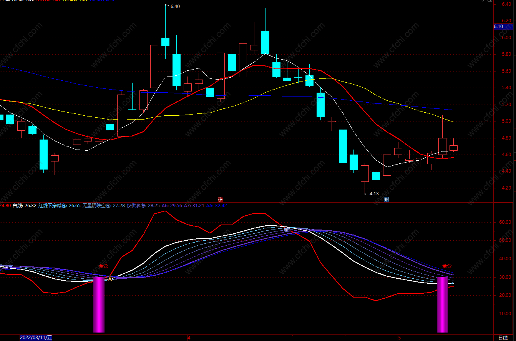
Task: Click the 30.00 indicator axis label
Action: (x=505, y=277)
